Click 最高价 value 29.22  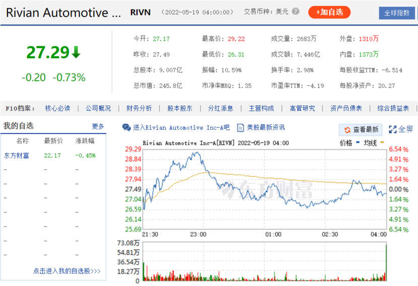[236, 39]
